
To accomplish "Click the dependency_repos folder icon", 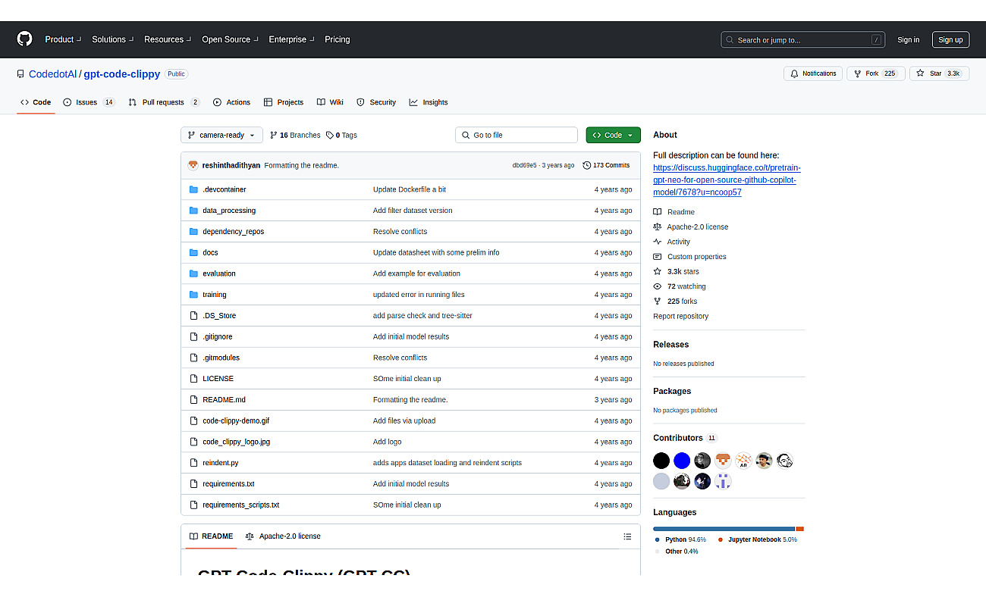I will [x=194, y=232].
